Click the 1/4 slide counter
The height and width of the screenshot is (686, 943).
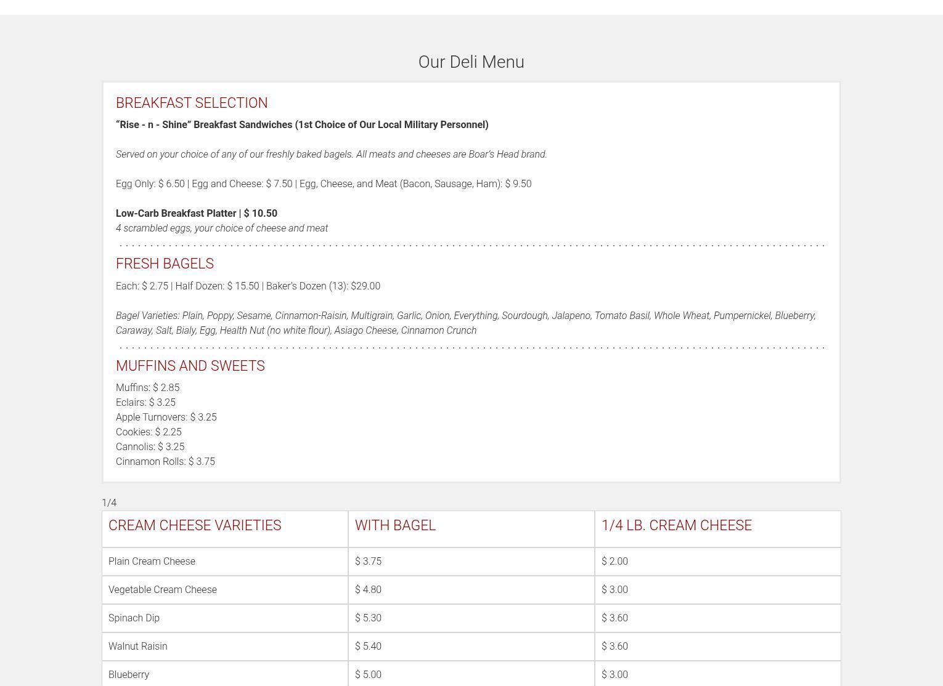pyautogui.click(x=109, y=503)
